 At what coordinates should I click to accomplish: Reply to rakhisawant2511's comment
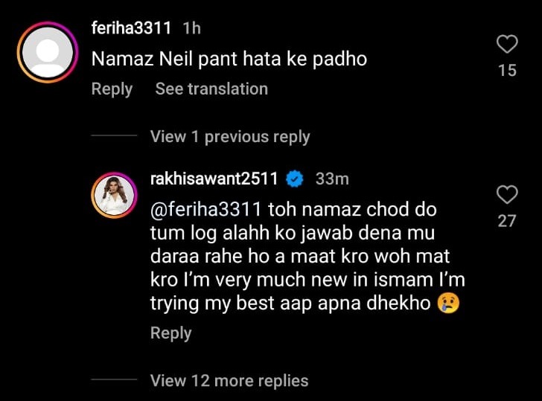pyautogui.click(x=171, y=333)
